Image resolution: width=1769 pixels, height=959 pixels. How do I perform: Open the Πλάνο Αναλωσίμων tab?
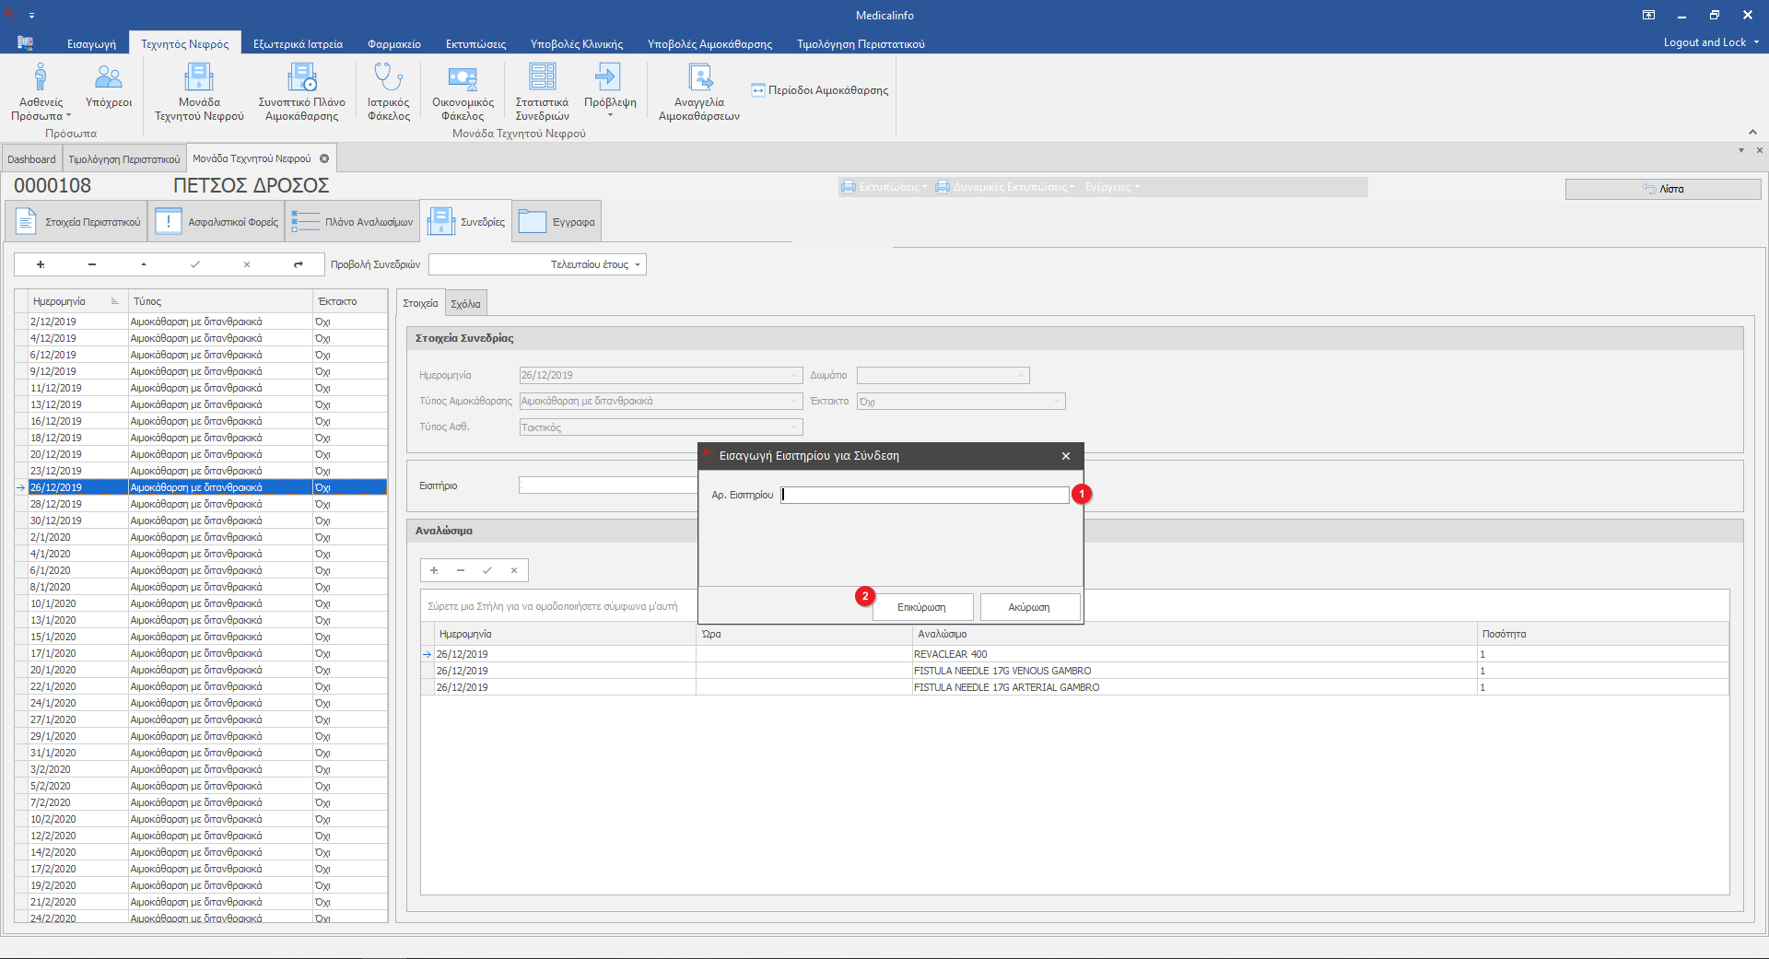pyautogui.click(x=352, y=222)
